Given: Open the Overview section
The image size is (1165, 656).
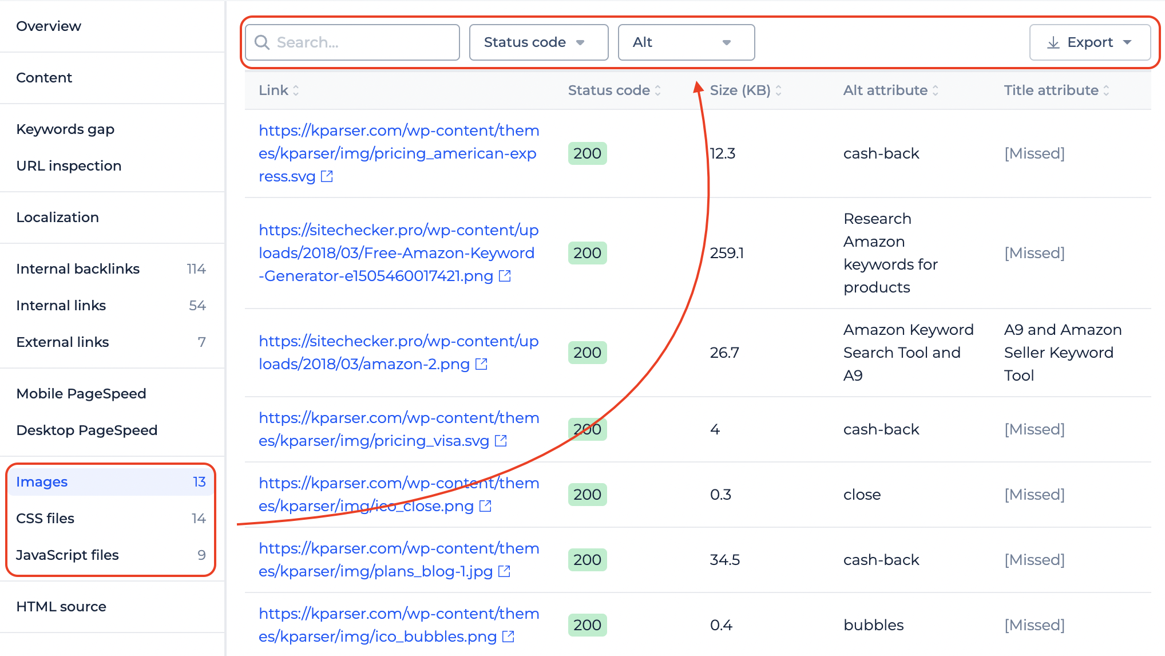Looking at the screenshot, I should click(x=49, y=26).
